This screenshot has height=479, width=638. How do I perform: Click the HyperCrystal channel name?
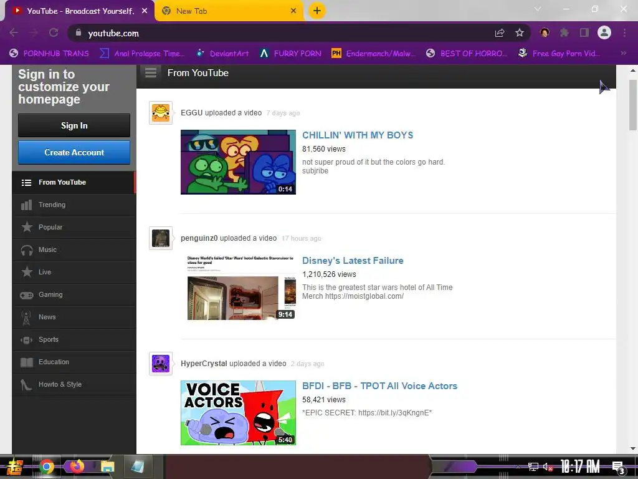coord(204,364)
